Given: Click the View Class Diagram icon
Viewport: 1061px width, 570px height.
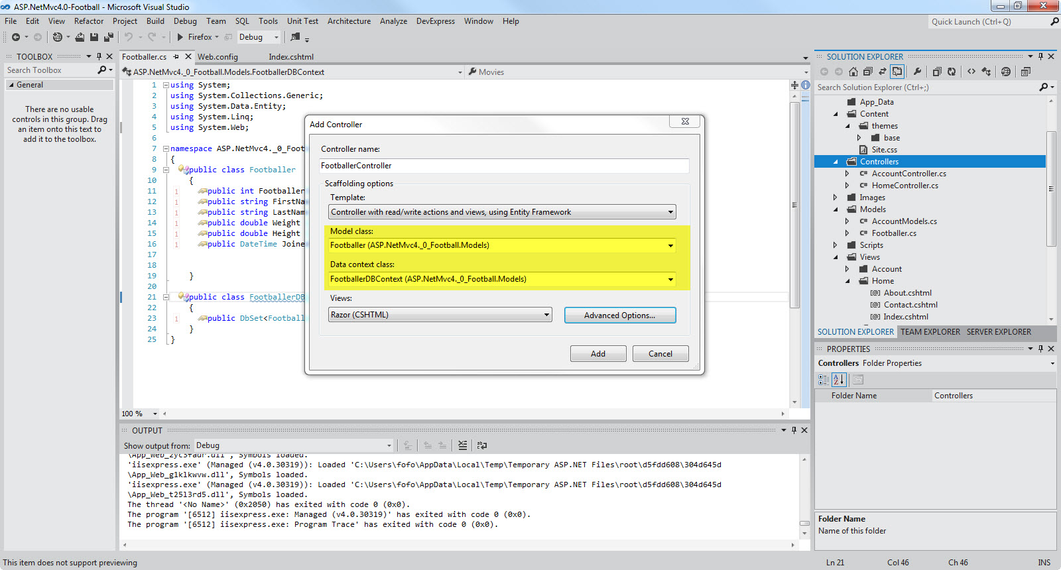Looking at the screenshot, I should point(987,72).
